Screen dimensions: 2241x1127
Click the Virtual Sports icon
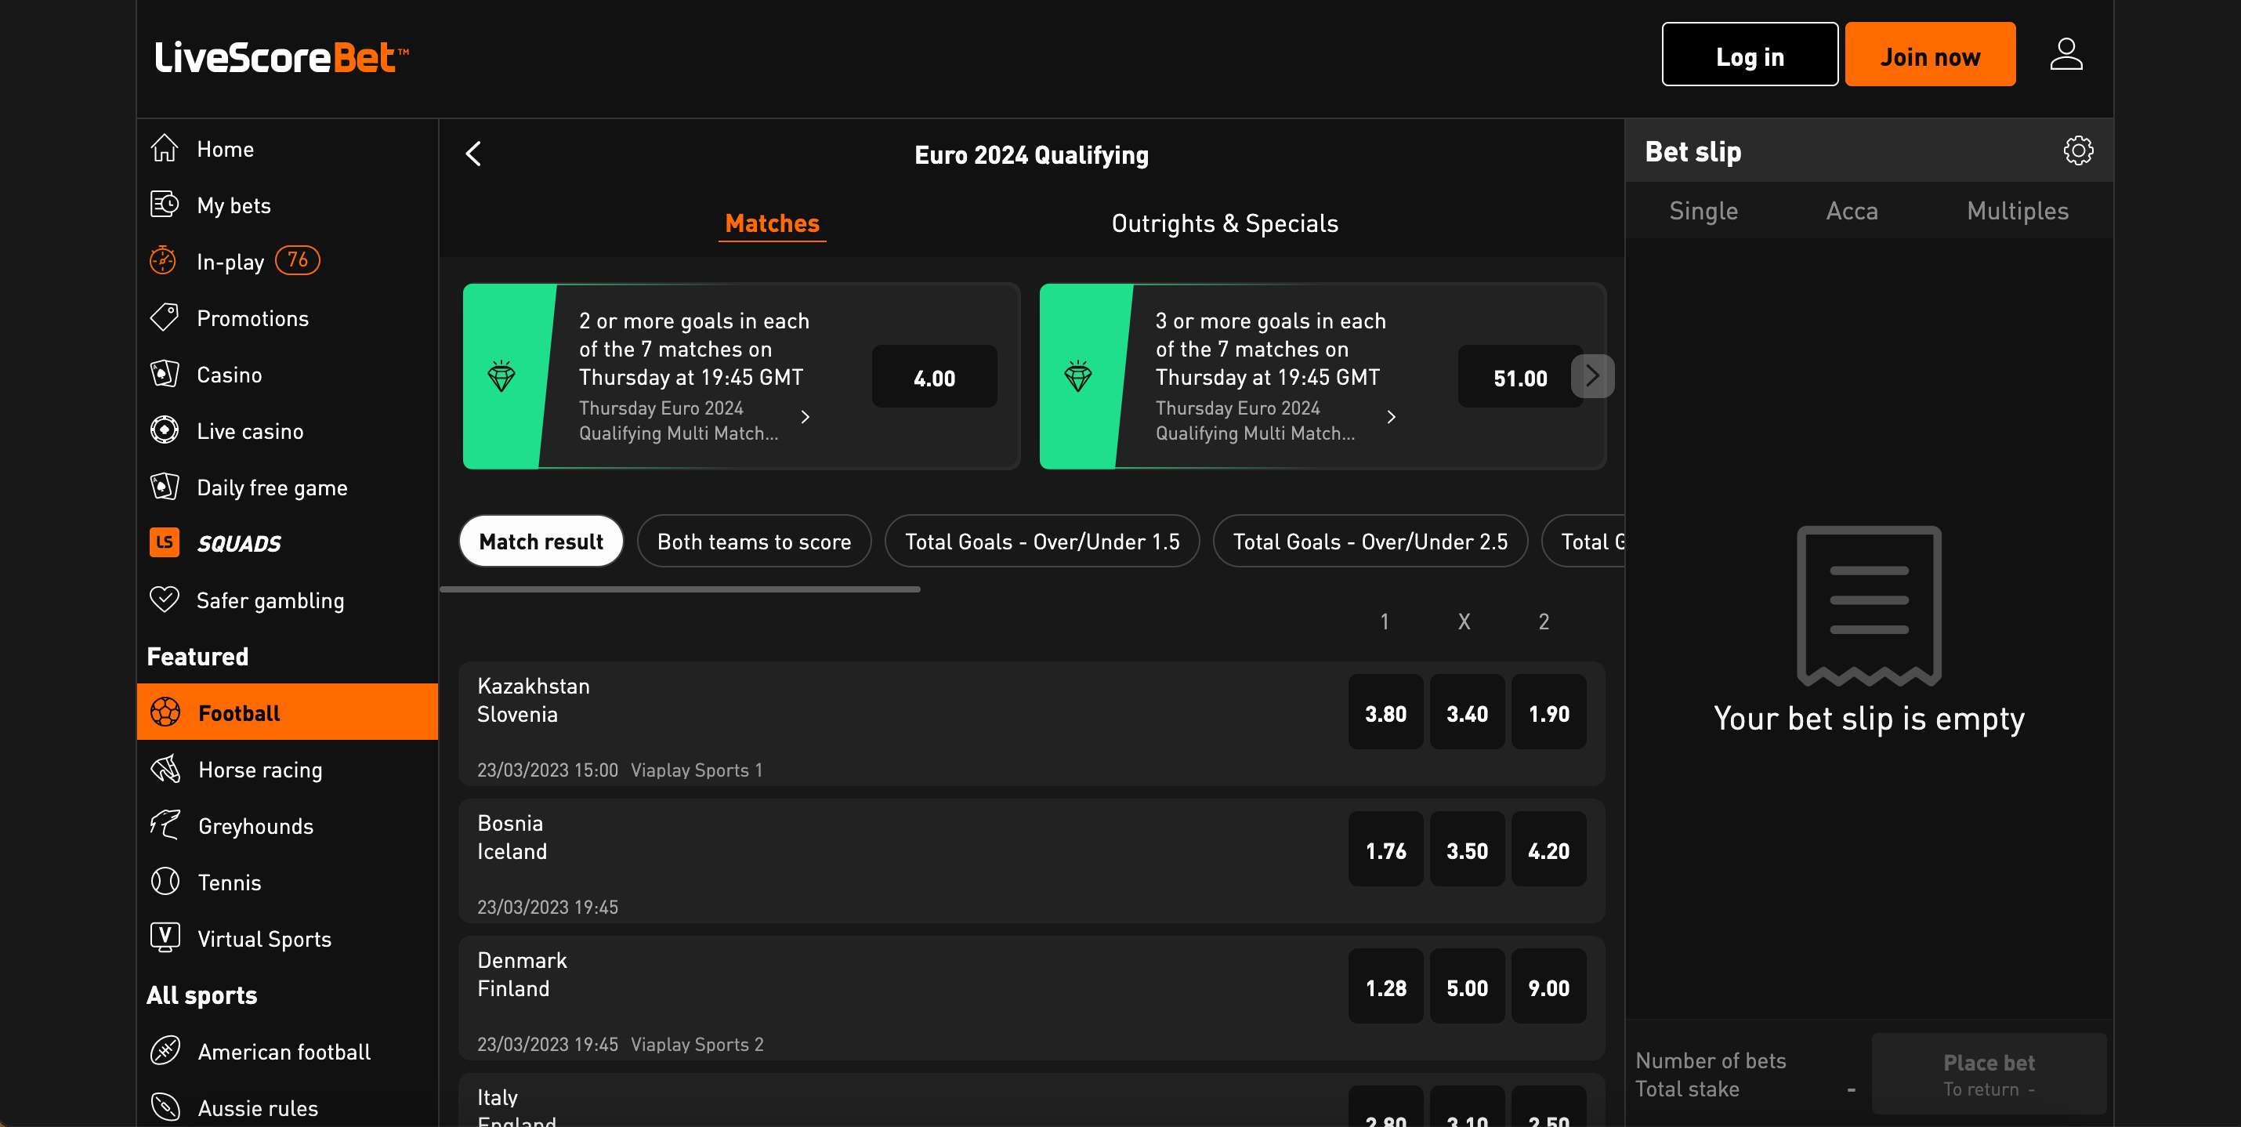click(x=165, y=937)
